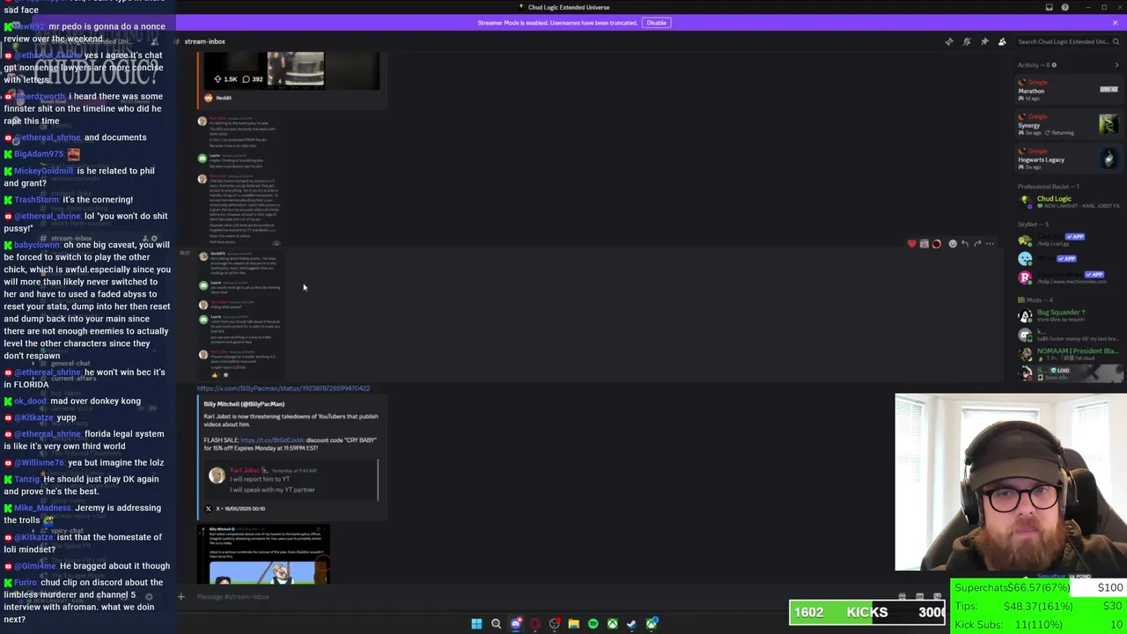Dismiss the purple Streamer Mode banner
The width and height of the screenshot is (1127, 634).
(1115, 22)
